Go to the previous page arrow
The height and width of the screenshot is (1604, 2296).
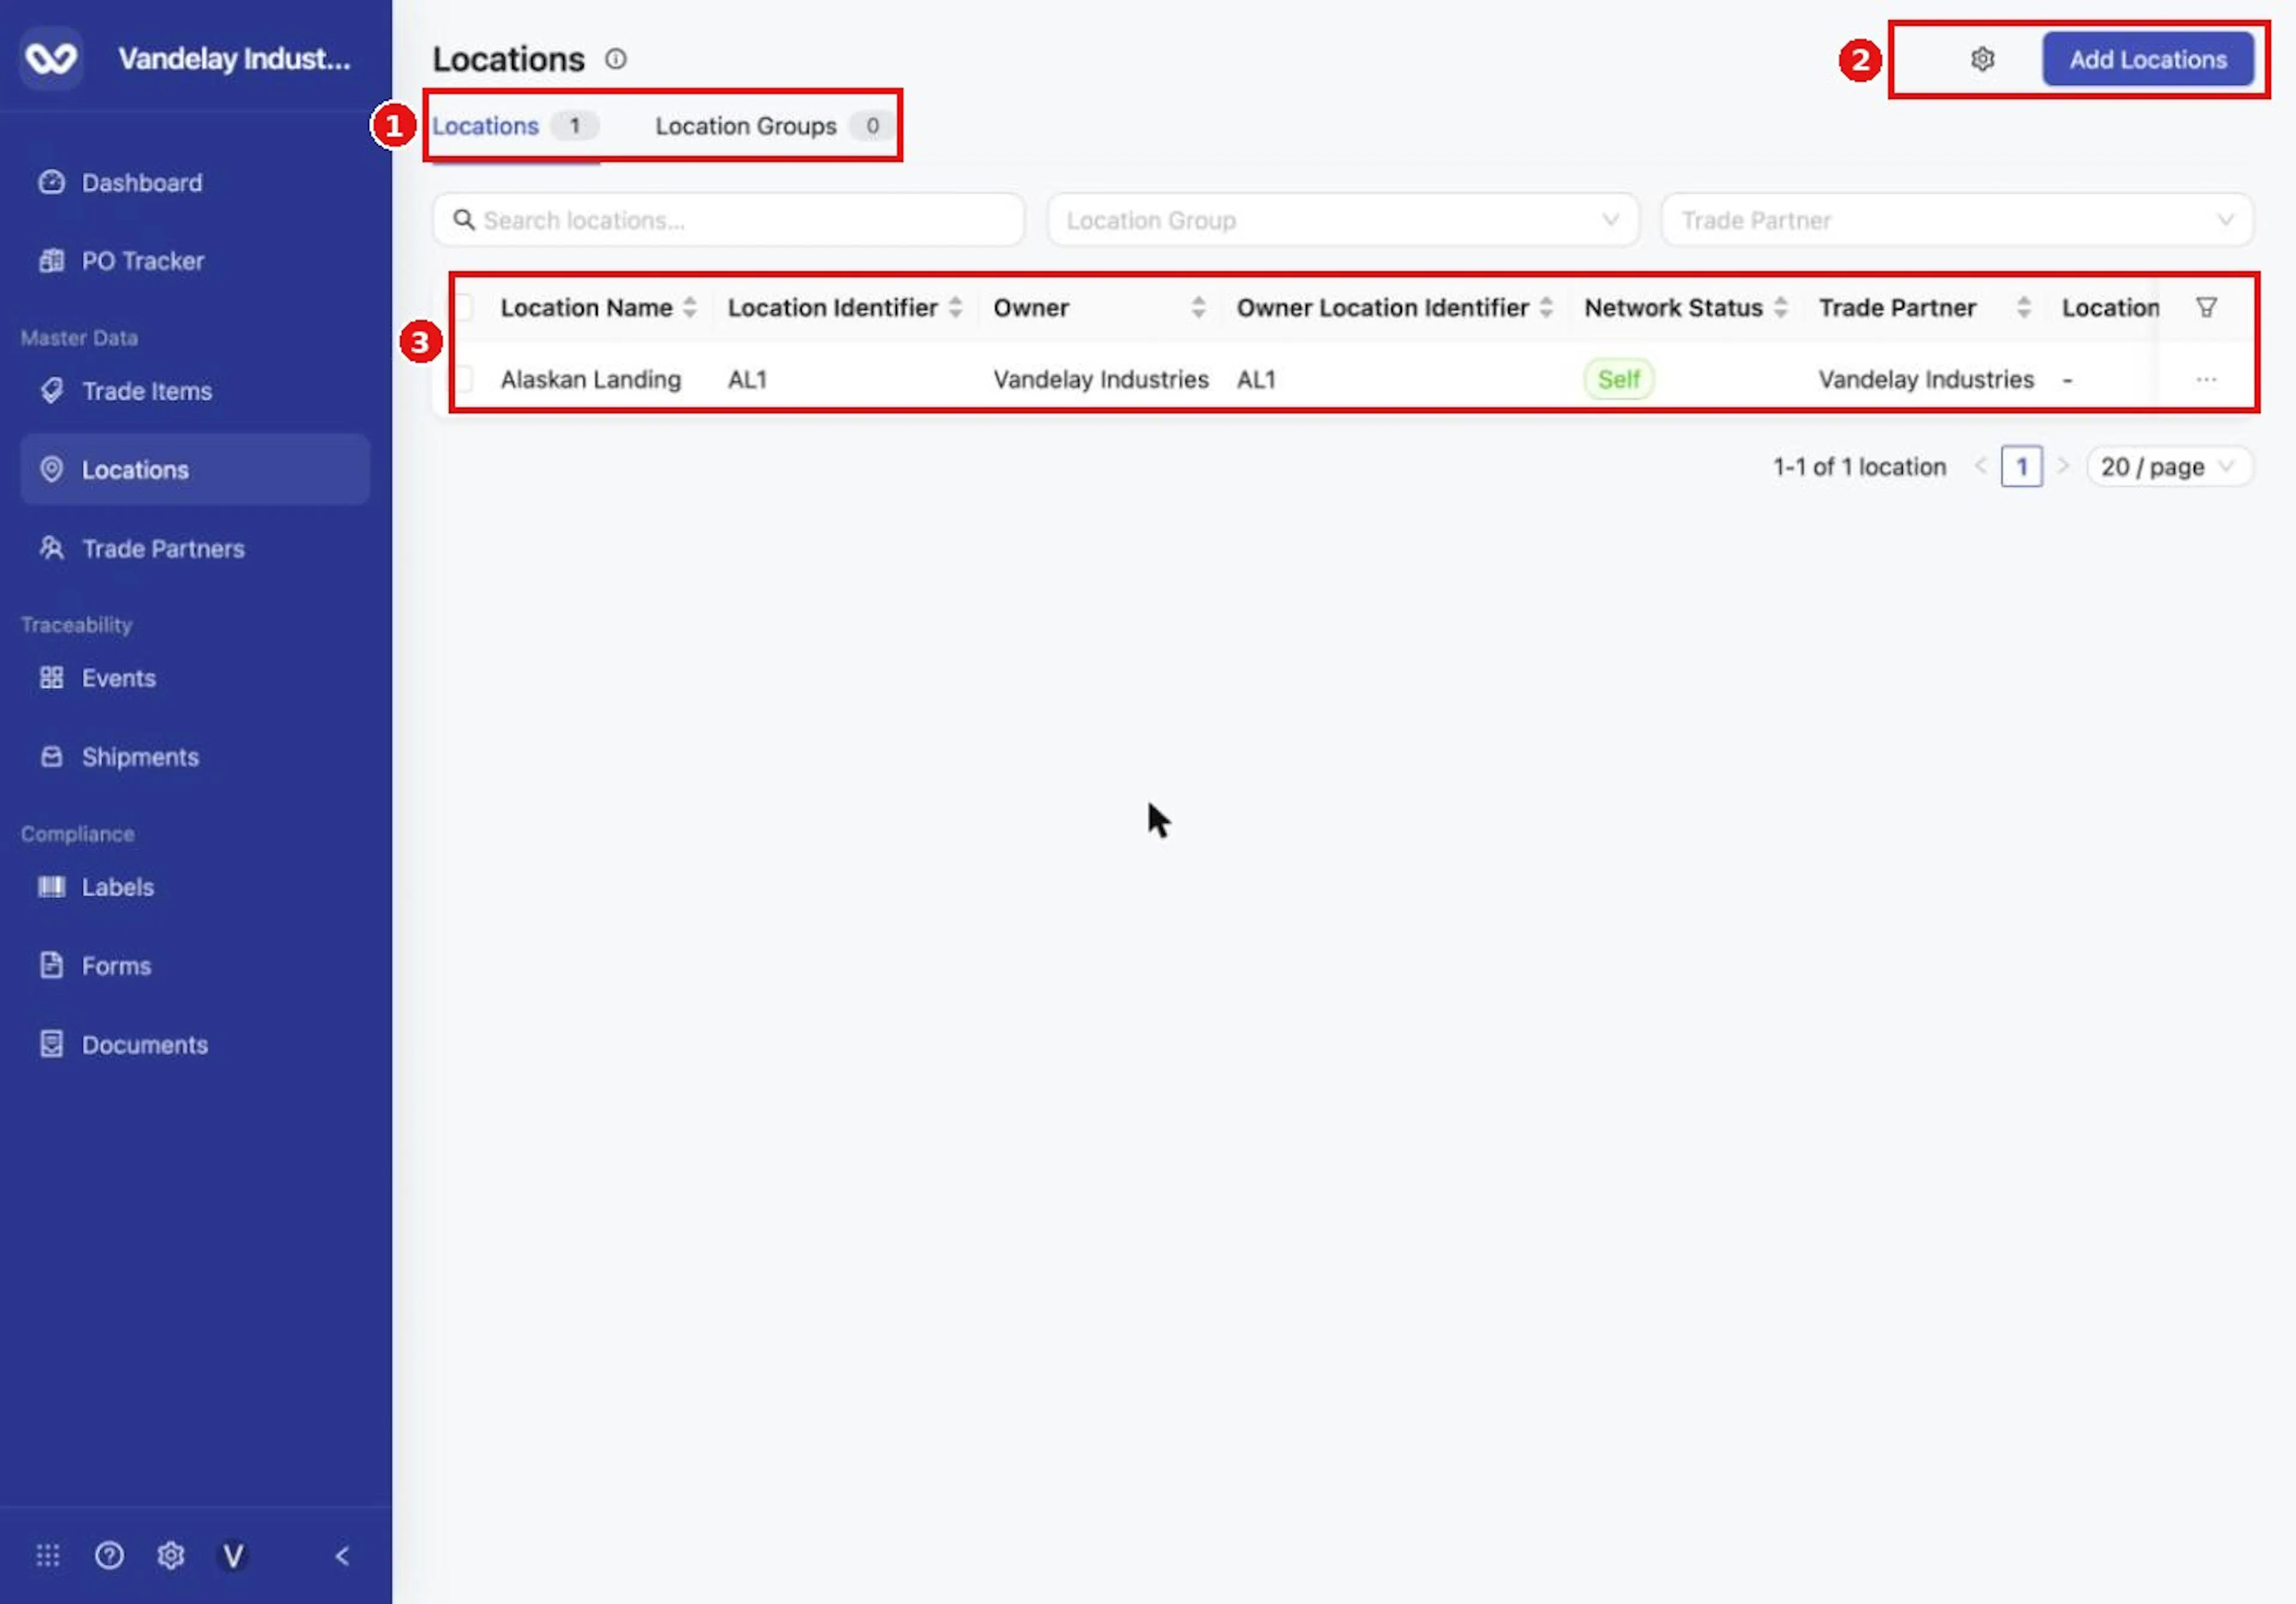point(1980,466)
